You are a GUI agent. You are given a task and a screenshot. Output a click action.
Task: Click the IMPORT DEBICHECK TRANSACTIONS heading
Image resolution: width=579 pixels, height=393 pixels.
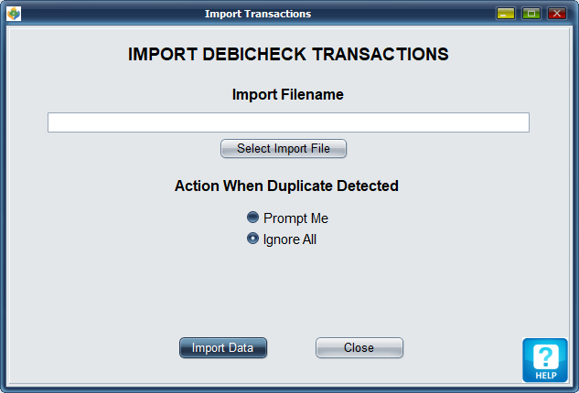288,54
